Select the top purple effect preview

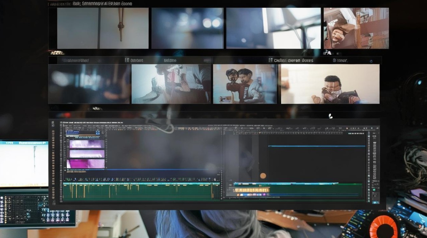(x=87, y=144)
